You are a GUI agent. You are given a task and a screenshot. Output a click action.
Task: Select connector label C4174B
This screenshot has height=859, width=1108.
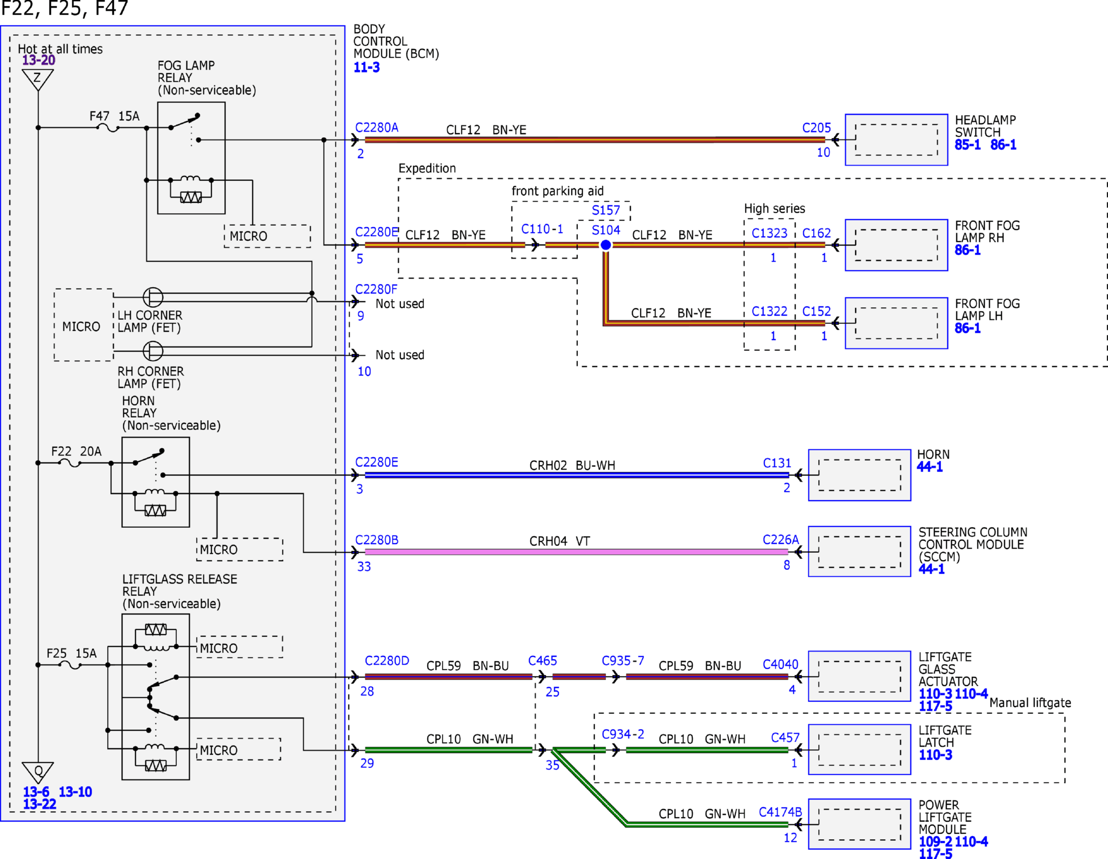780,812
